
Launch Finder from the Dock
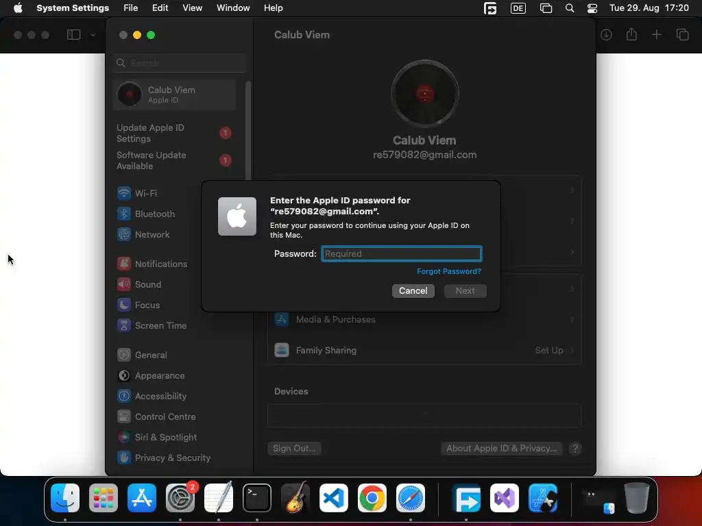click(x=65, y=498)
